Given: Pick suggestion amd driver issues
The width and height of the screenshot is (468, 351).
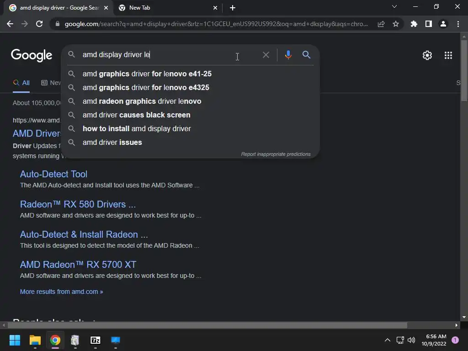Looking at the screenshot, I should coord(191,143).
